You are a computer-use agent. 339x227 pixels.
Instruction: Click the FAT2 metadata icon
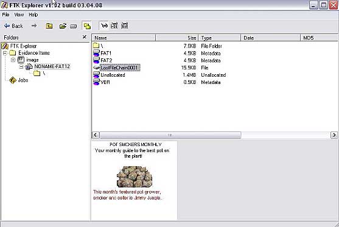96,60
